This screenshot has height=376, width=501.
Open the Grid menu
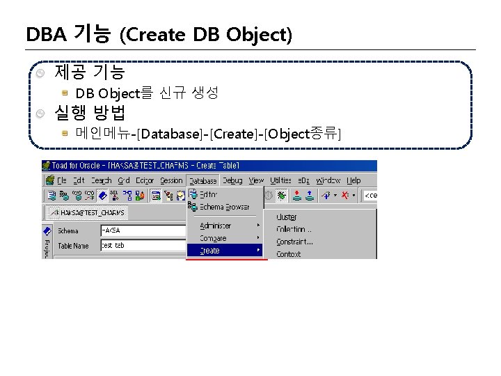tap(124, 180)
